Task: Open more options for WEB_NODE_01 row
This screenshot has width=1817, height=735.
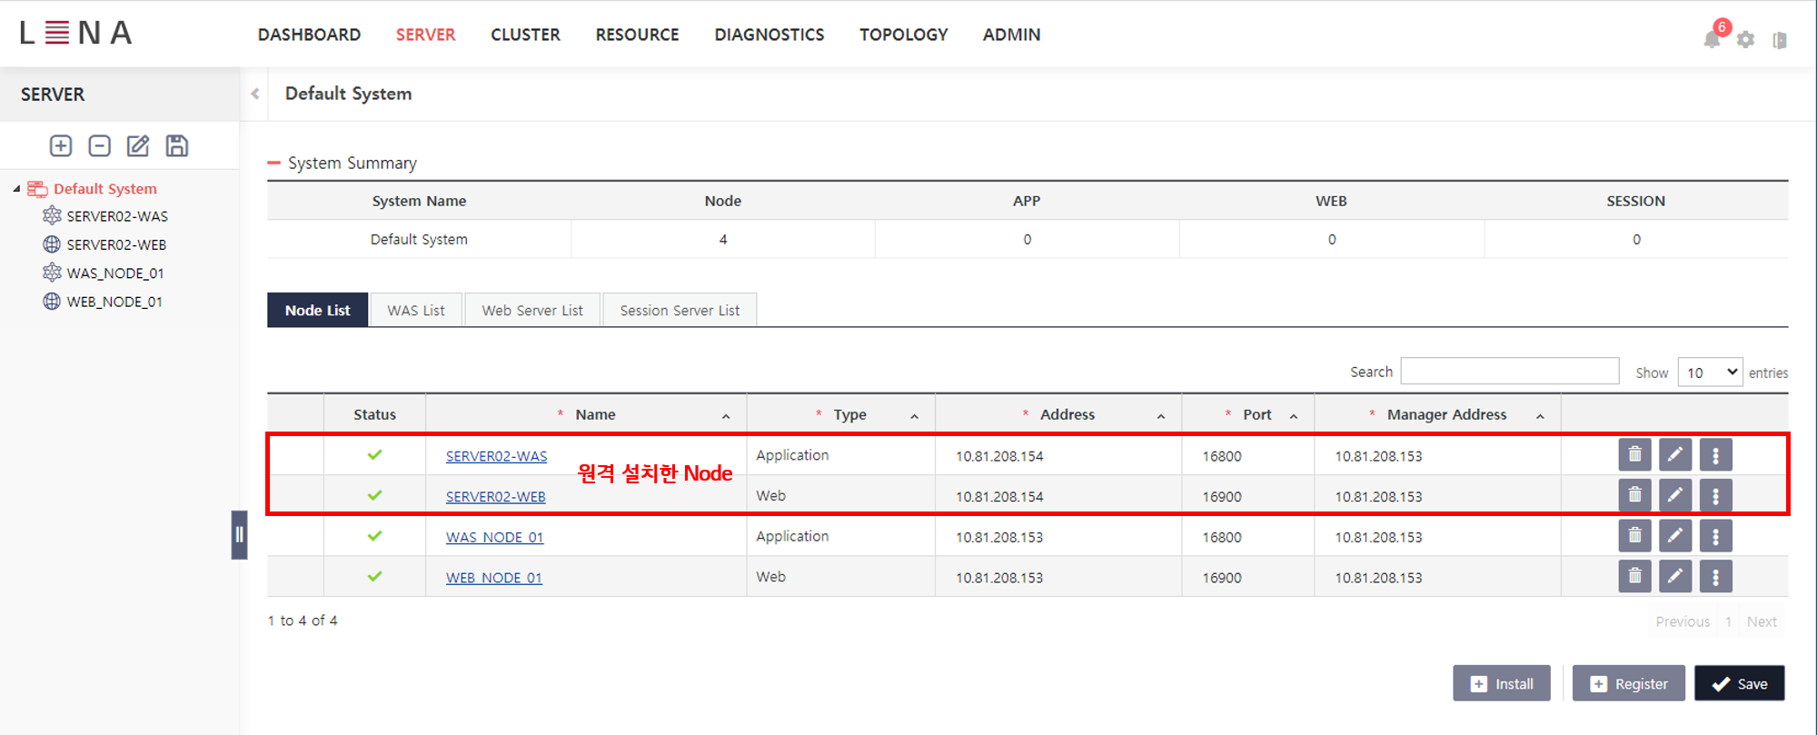Action: pyautogui.click(x=1715, y=577)
